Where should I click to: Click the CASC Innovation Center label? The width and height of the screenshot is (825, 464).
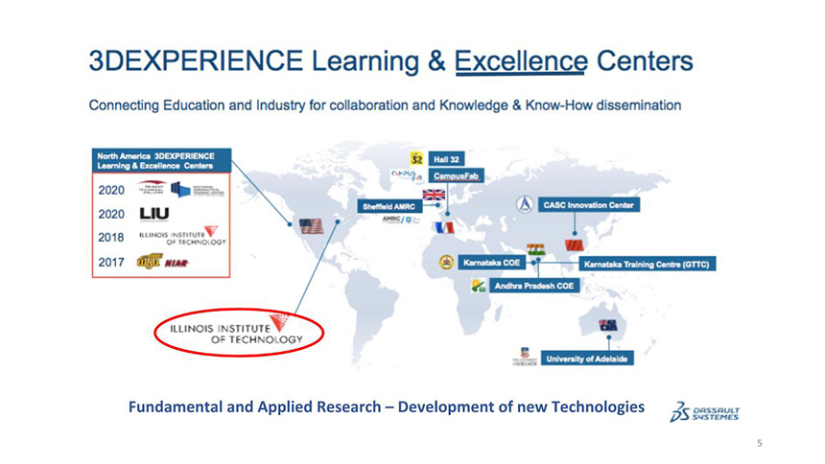pyautogui.click(x=591, y=205)
